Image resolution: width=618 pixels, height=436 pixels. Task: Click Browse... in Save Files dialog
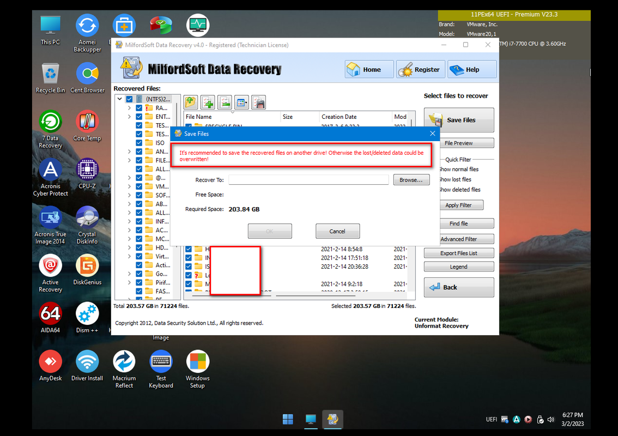(x=411, y=180)
